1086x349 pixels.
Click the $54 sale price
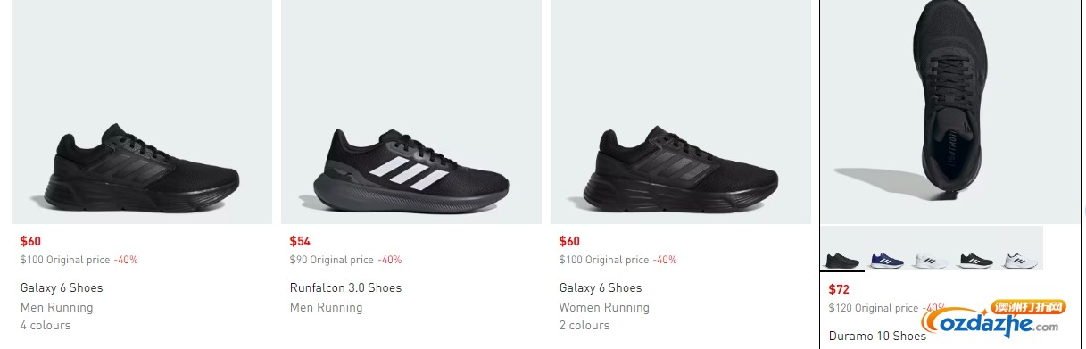pos(299,241)
